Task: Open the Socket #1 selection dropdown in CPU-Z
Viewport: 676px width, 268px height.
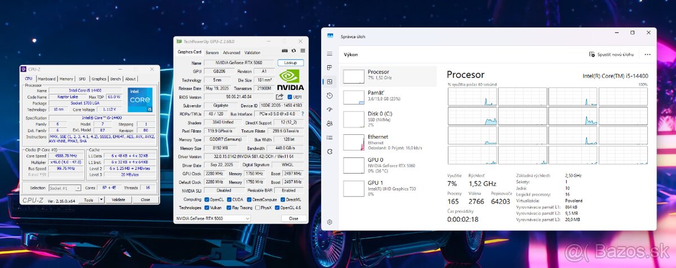Action: pyautogui.click(x=64, y=188)
